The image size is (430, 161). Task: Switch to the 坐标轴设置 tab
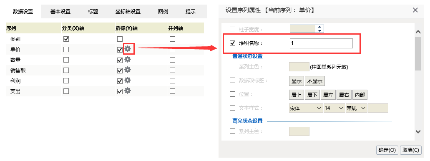[128, 12]
